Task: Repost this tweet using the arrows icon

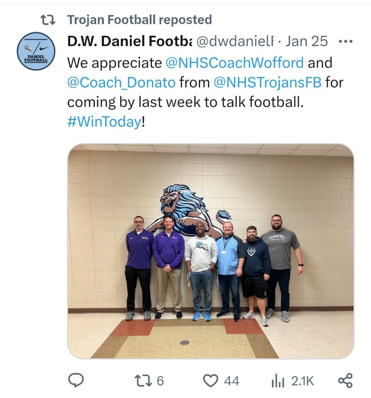Action: click(x=143, y=381)
